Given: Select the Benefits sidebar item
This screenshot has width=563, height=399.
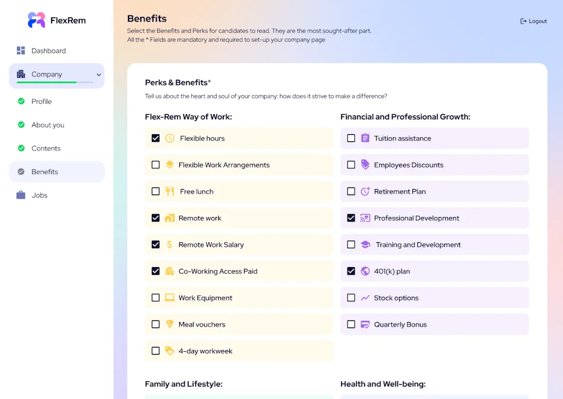Looking at the screenshot, I should pyautogui.click(x=45, y=171).
